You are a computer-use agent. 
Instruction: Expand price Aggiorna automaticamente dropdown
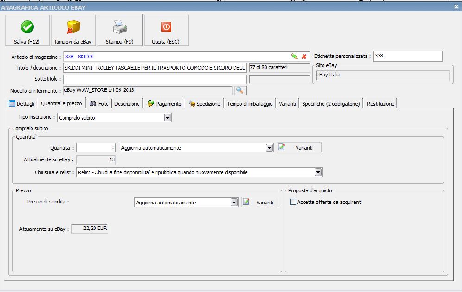234,203
